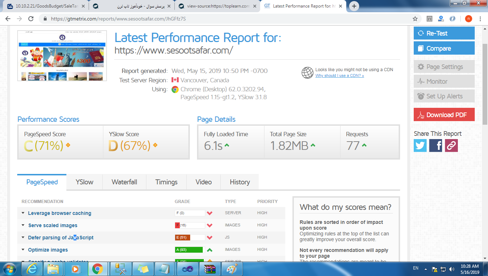
Task: Click the green up arrow for Optimize images
Action: coord(210,250)
